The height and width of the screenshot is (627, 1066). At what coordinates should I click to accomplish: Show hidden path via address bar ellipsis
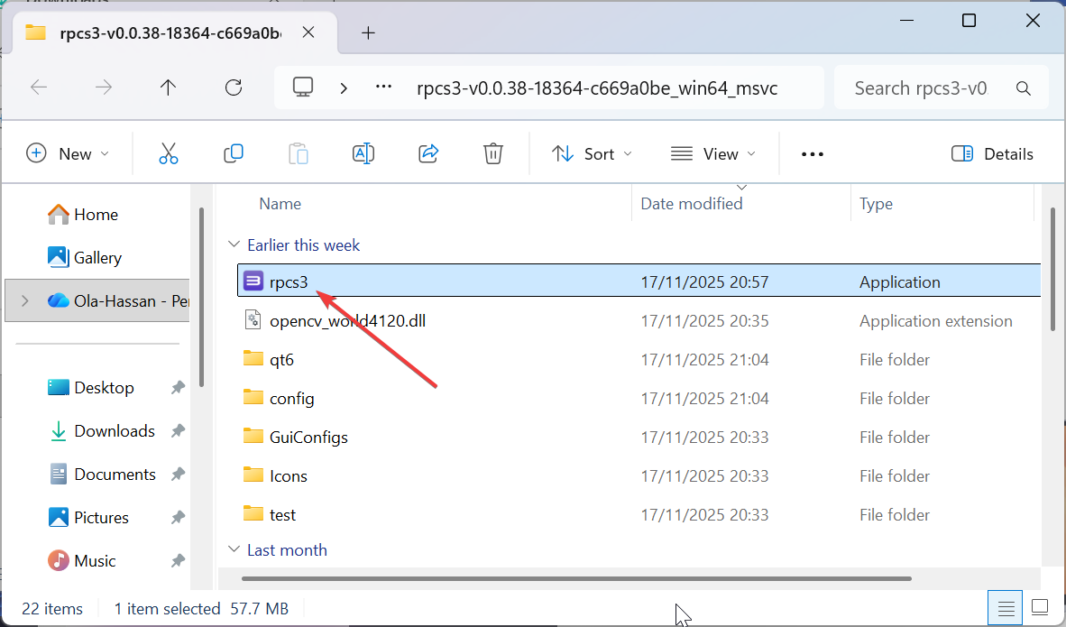coord(383,87)
